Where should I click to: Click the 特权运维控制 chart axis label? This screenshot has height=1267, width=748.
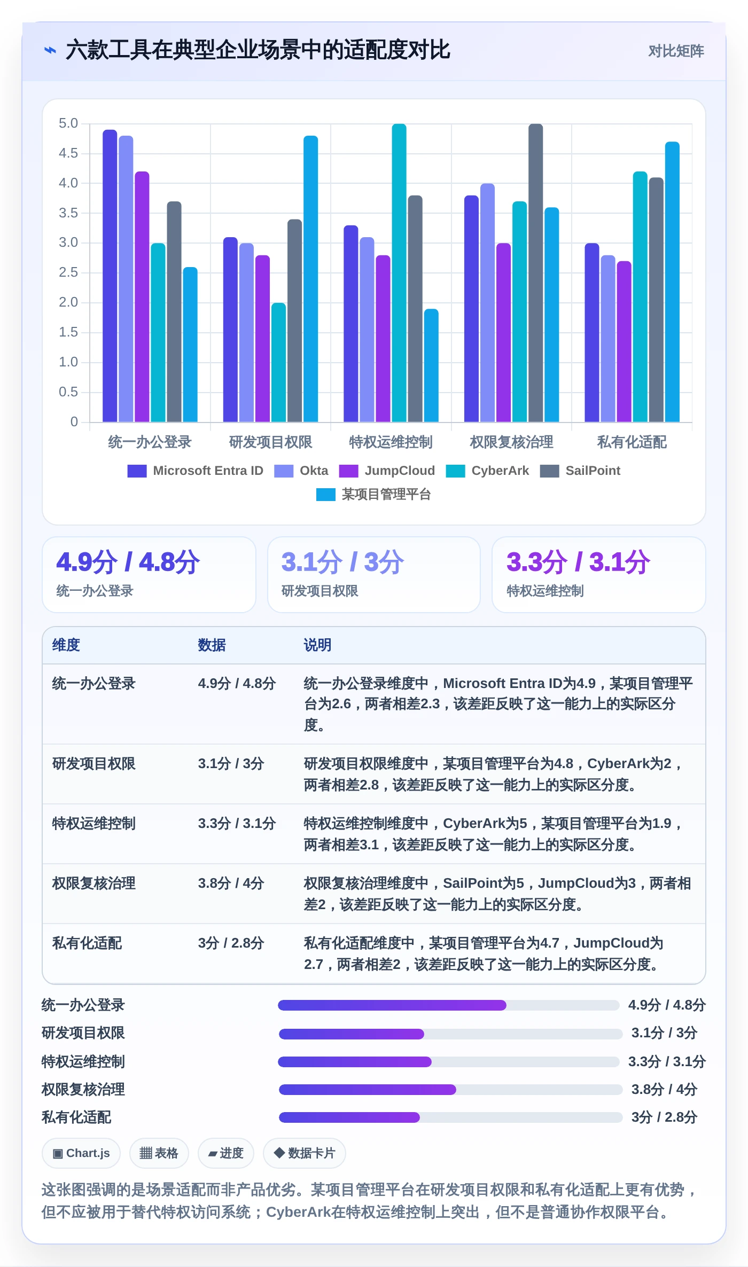(391, 442)
